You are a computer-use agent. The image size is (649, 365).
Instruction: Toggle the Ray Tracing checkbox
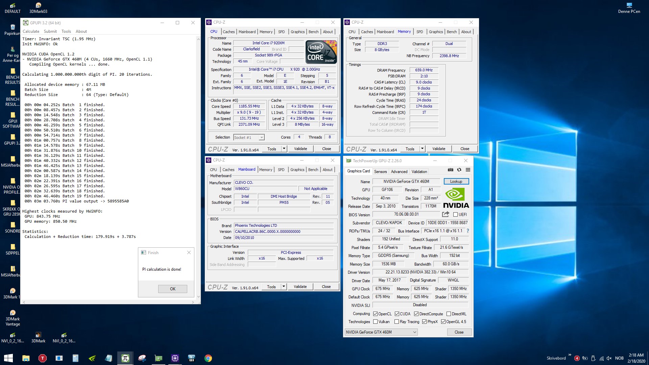397,321
